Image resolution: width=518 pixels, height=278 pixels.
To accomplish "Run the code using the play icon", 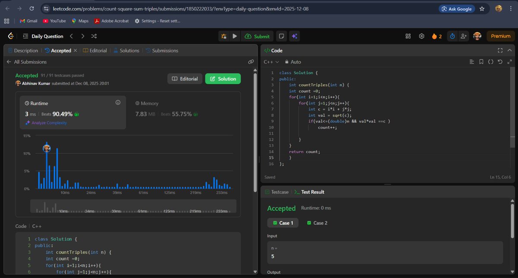I will coord(234,36).
